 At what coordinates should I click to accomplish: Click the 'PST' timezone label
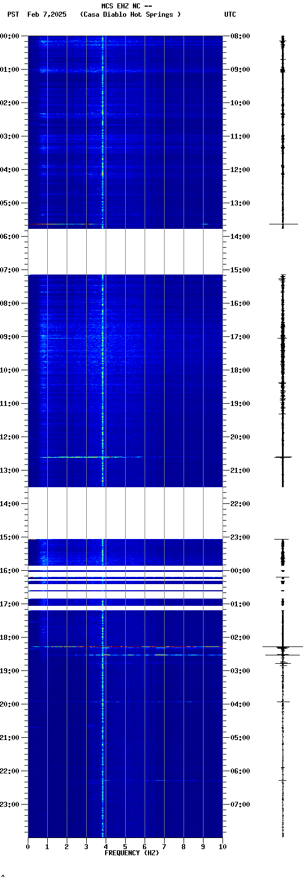[13, 14]
